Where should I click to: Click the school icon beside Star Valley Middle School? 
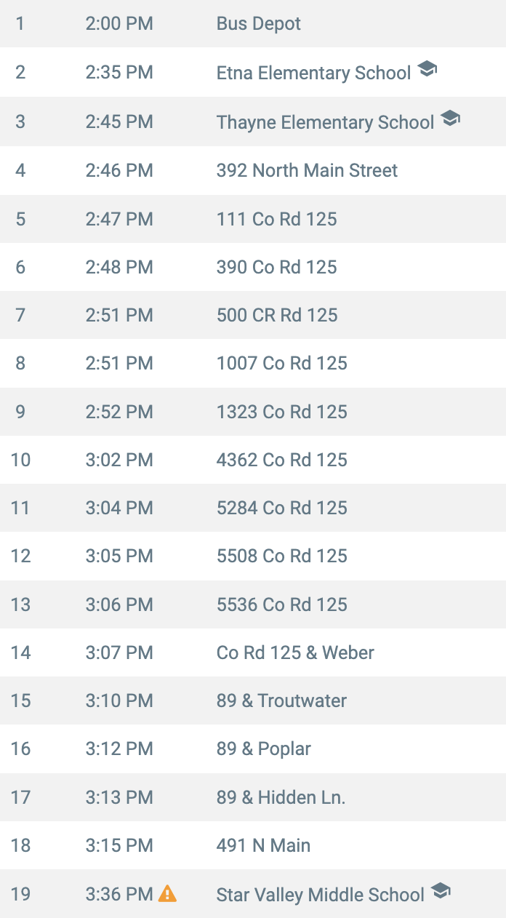point(441,890)
